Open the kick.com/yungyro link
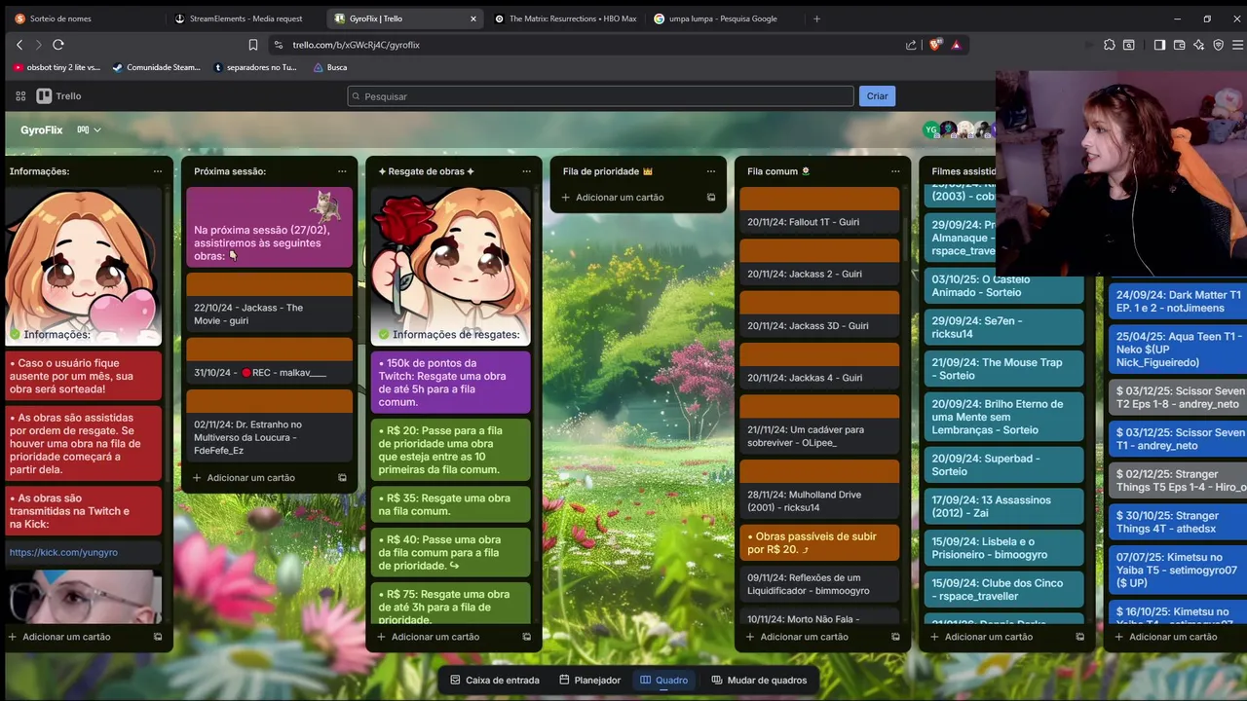 point(63,552)
